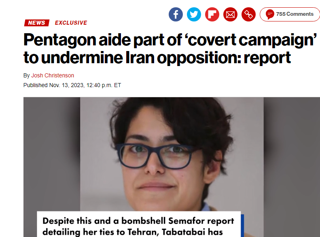Click the EXCLUSIVE label
320x237 pixels.
71,23
